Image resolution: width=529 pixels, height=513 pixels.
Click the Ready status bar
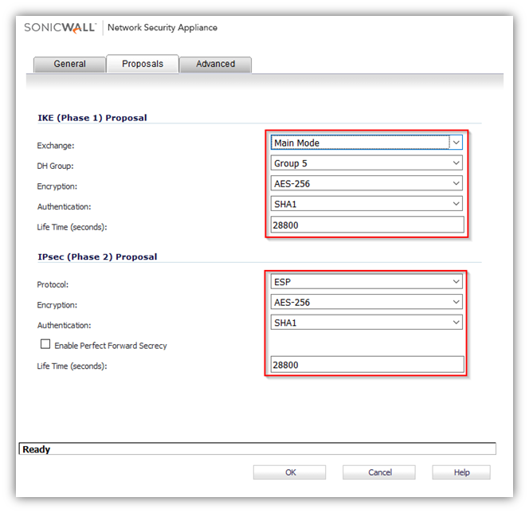257,449
